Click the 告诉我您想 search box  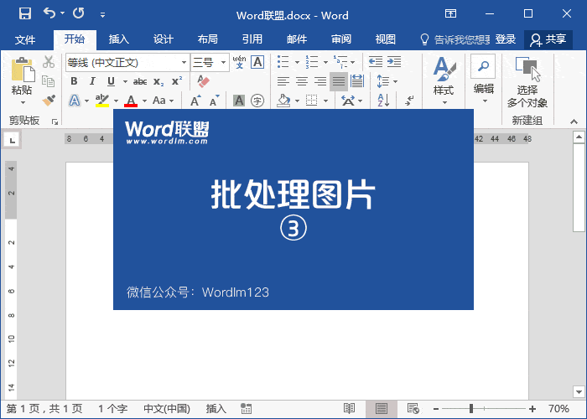[x=455, y=39]
